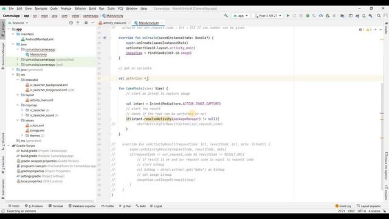Open the Build menu
Screen dimensions: 389x219
[92, 9]
